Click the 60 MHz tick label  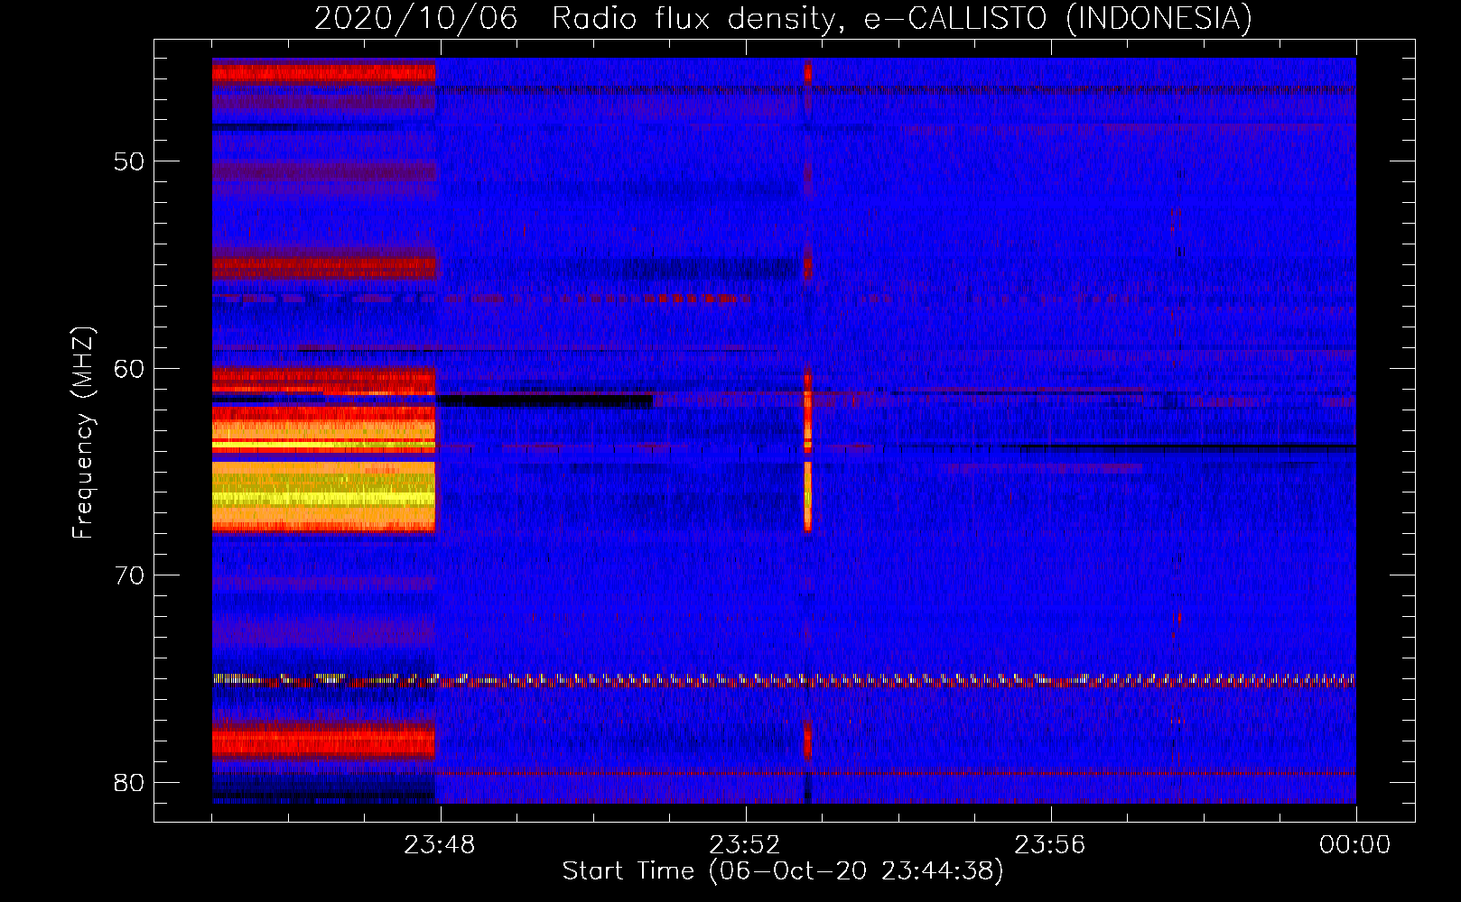[x=130, y=368]
